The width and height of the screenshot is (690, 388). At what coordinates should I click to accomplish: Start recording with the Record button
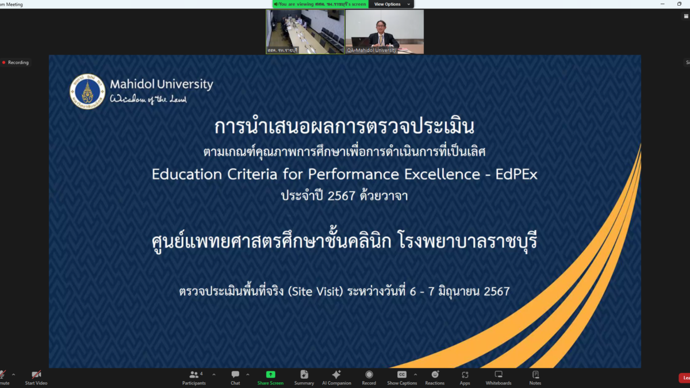(369, 377)
